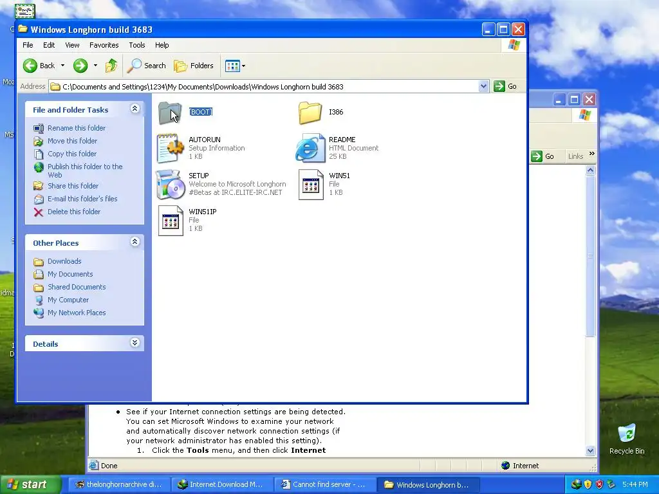Screen dimensions: 659x494
Task: Open the Views dropdown arrow
Action: coord(243,66)
